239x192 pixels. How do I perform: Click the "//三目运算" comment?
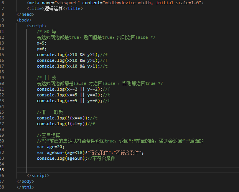coord(48,136)
